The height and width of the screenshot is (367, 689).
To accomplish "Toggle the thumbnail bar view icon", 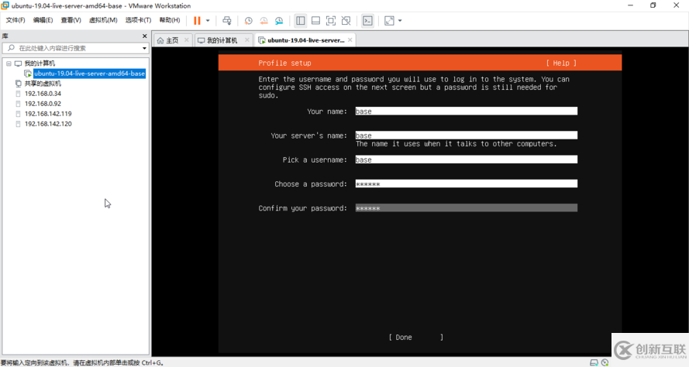I will pos(315,21).
